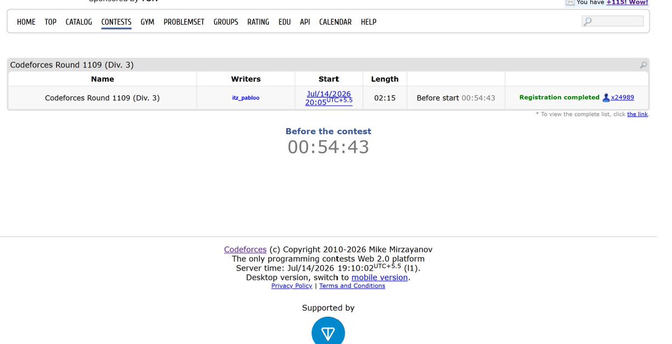Viewport: 672px width, 344px height.
Task: Click the Start column header
Action: (329, 79)
